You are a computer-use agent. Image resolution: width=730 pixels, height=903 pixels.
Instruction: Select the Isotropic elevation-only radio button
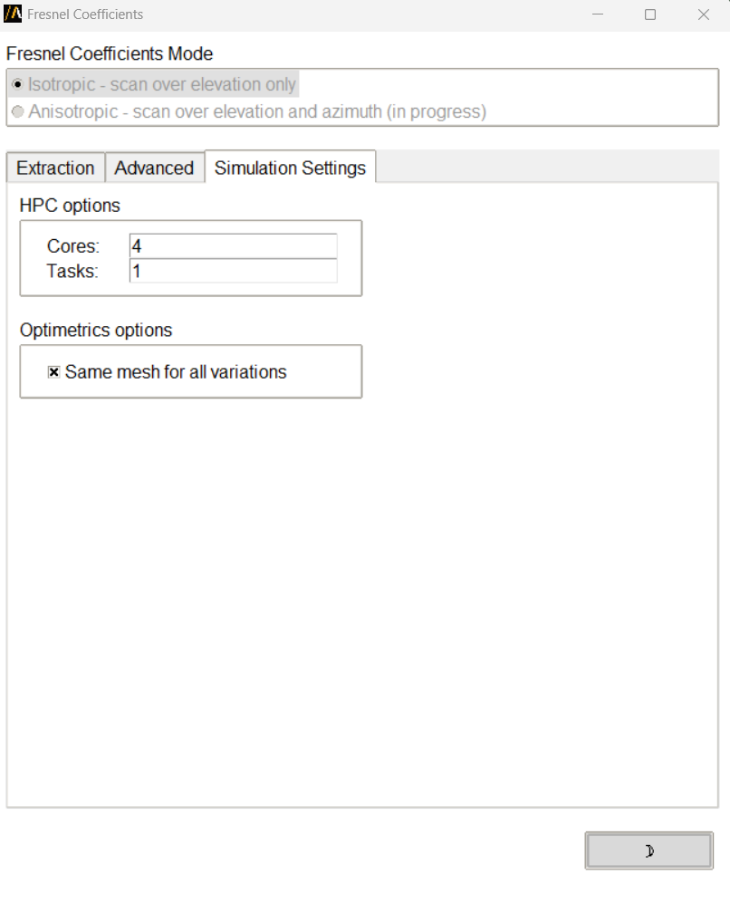pos(17,85)
